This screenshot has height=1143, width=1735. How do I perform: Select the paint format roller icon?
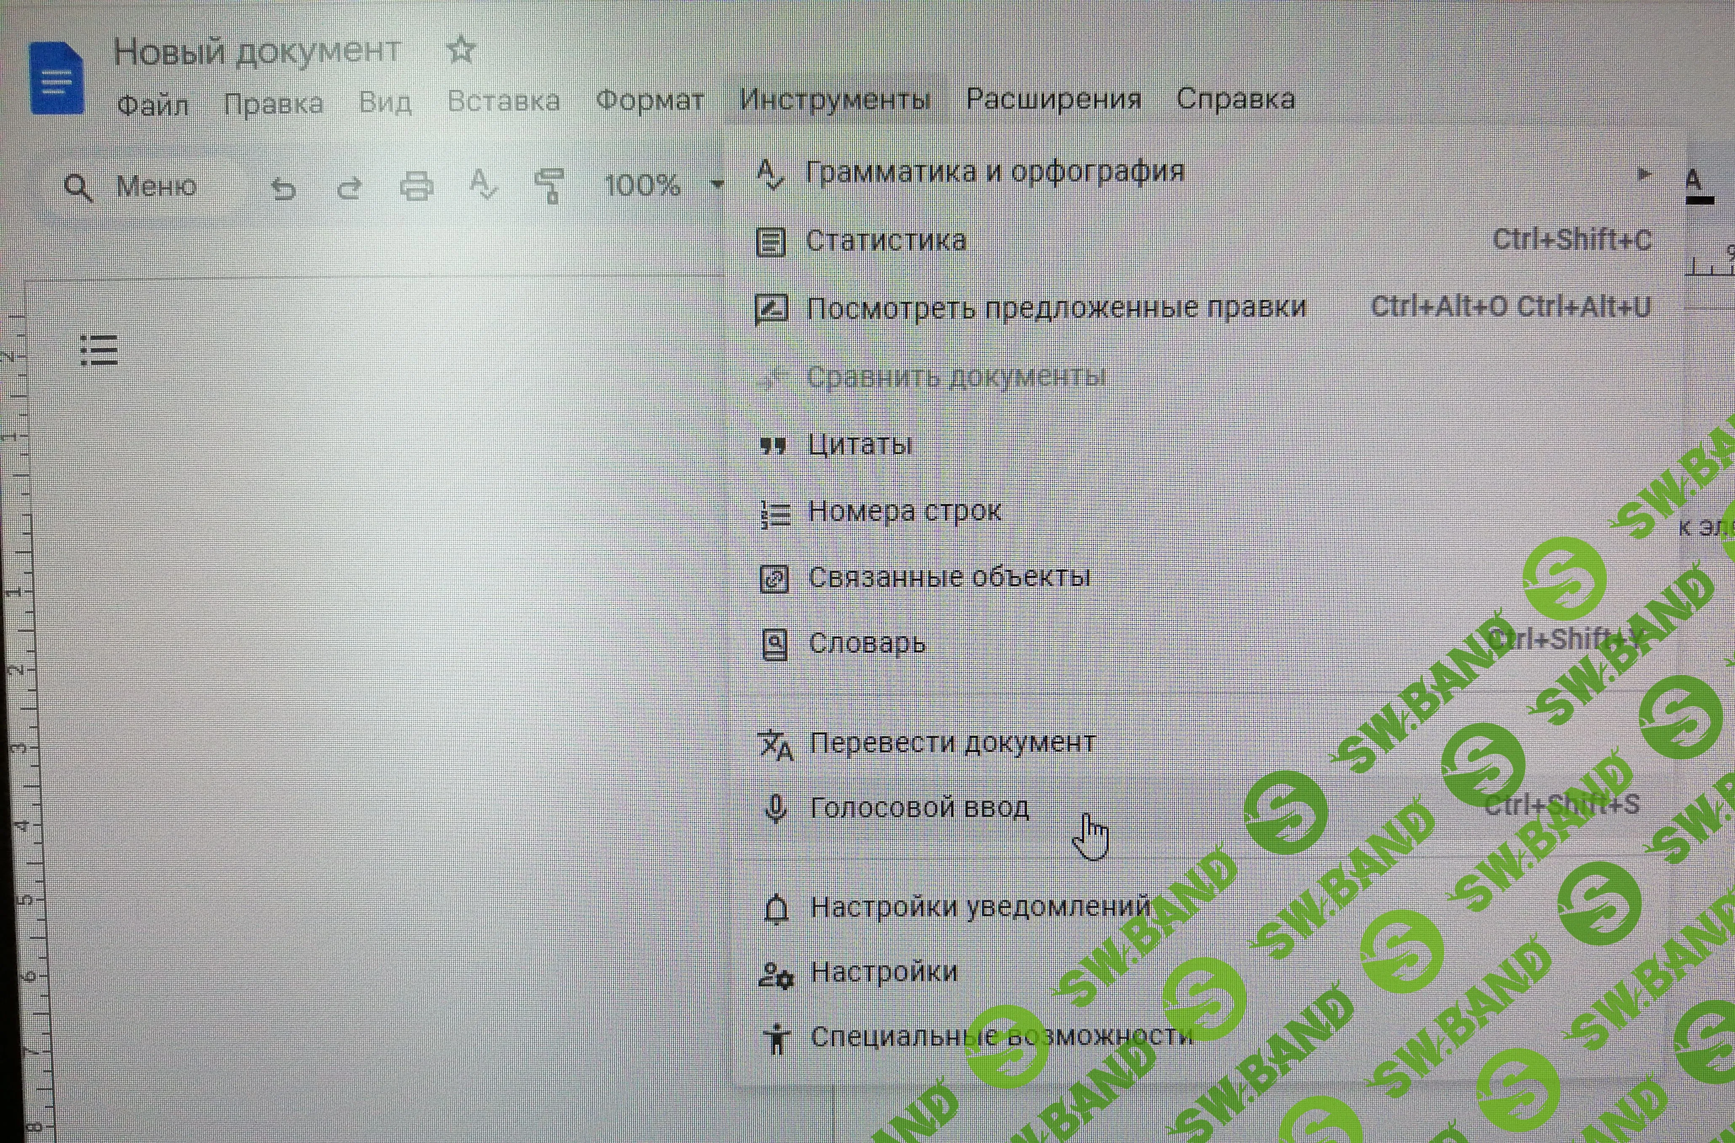pos(549,185)
